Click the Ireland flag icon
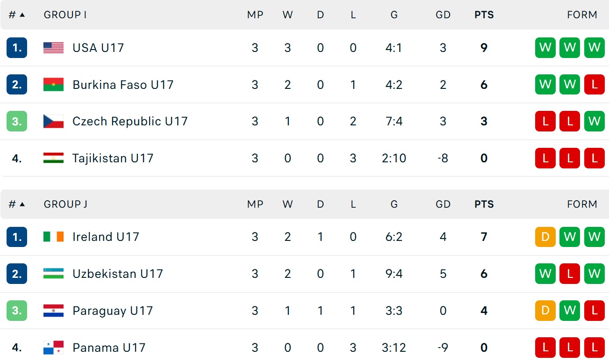 (53, 237)
